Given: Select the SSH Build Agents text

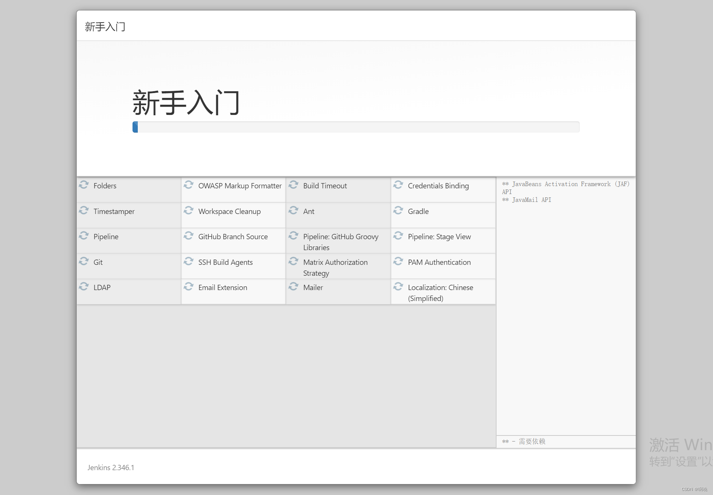Looking at the screenshot, I should pyautogui.click(x=225, y=262).
